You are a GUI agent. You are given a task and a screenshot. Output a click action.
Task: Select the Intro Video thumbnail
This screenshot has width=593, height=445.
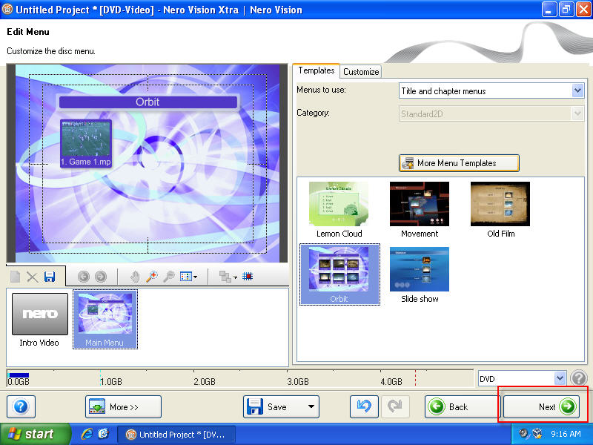point(40,320)
